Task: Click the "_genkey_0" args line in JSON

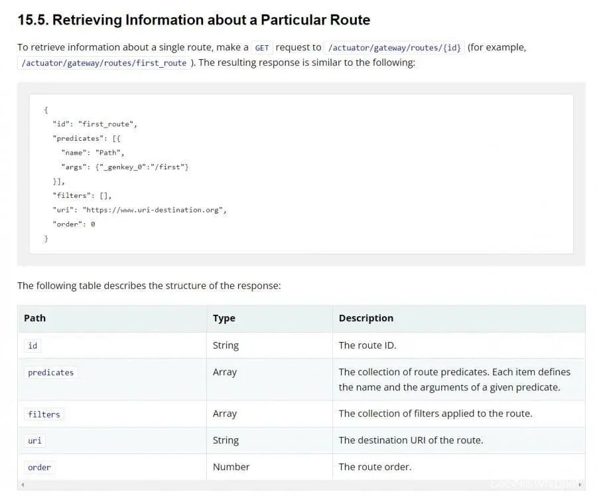Action: click(x=125, y=167)
